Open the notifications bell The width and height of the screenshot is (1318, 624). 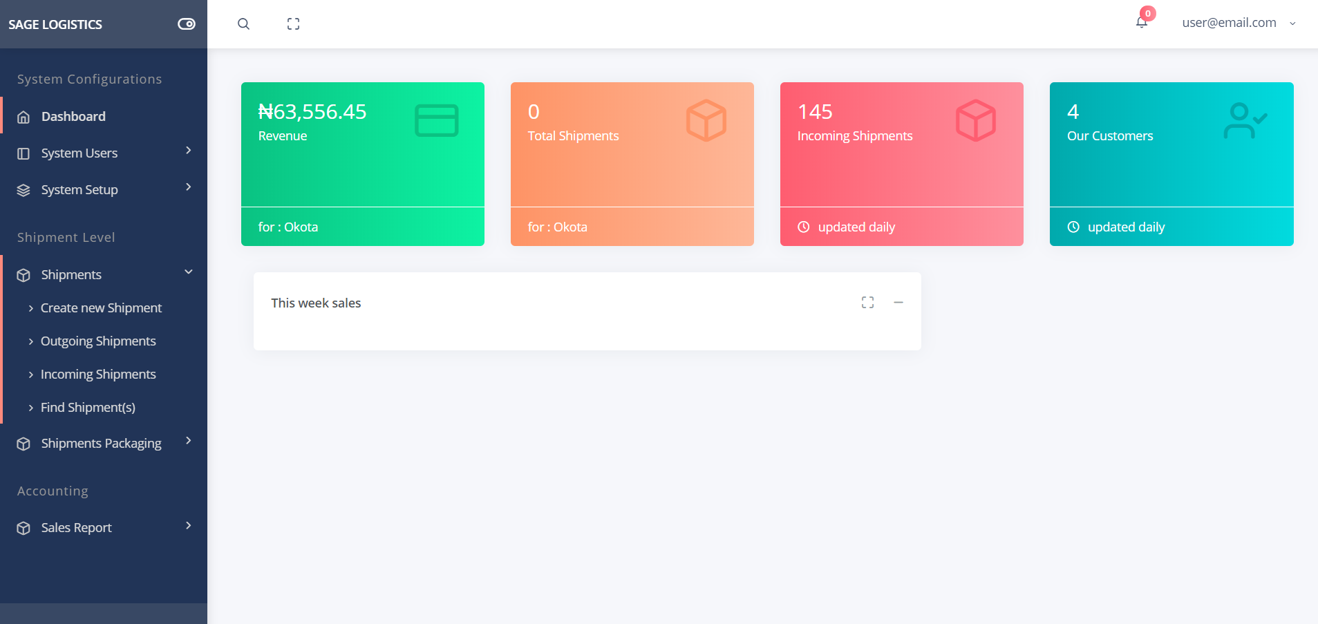click(1142, 23)
